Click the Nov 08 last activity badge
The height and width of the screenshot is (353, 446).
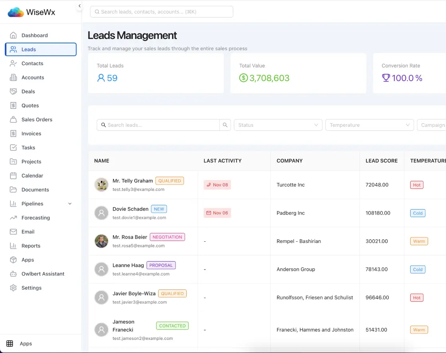click(217, 185)
